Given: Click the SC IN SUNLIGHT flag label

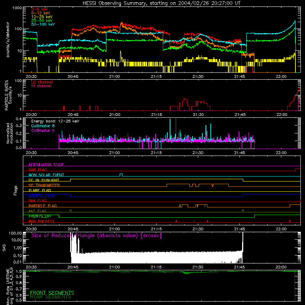Looking at the screenshot, I should tap(44, 180).
